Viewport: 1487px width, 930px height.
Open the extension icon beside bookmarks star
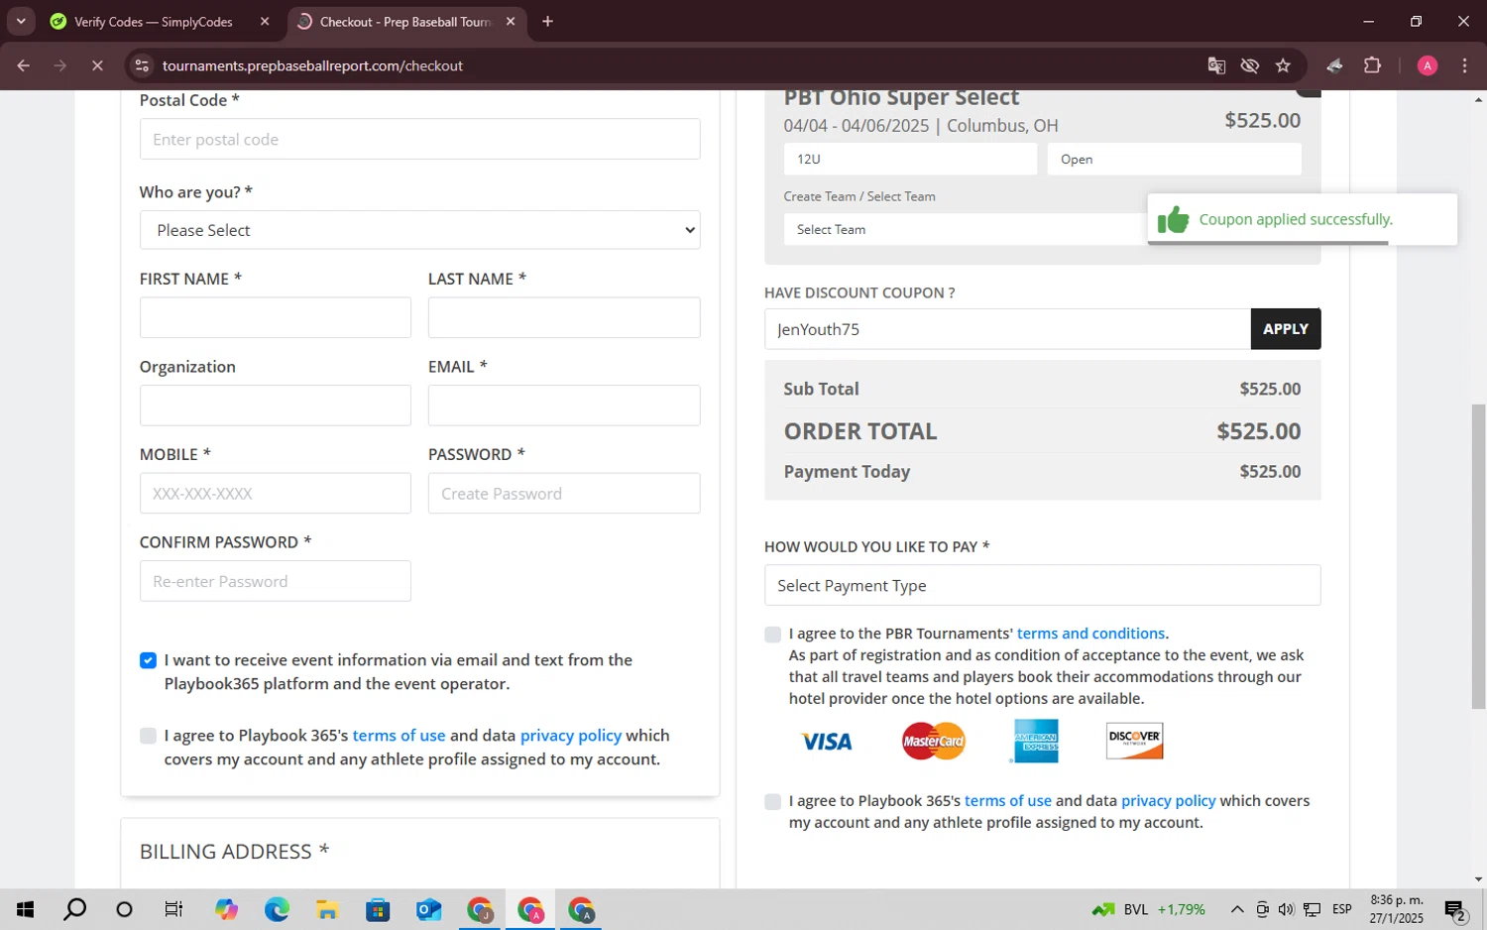1334,65
